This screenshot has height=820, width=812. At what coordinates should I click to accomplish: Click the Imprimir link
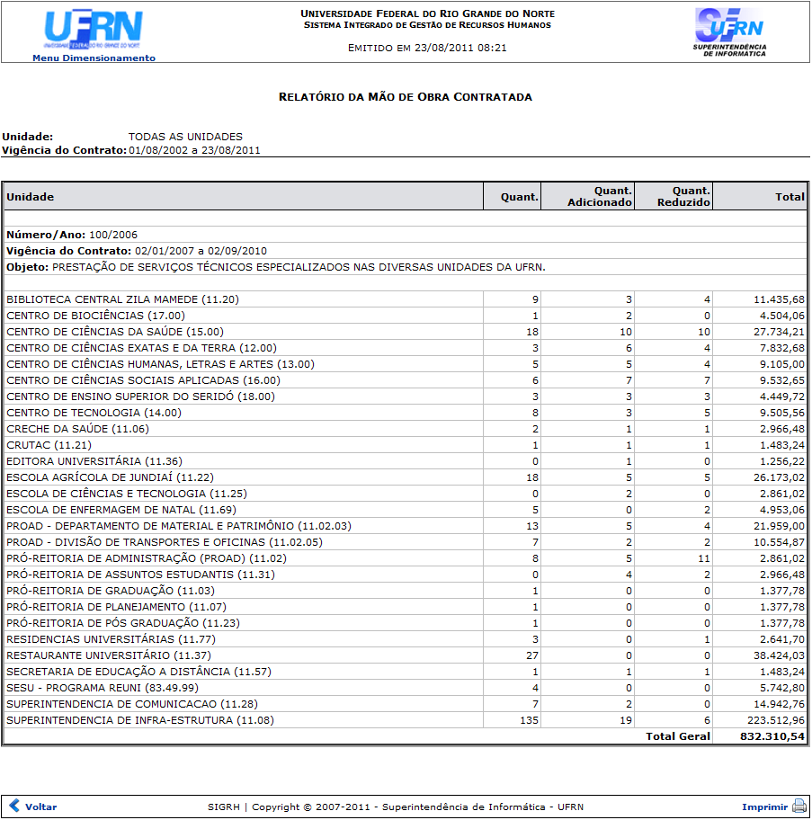[x=764, y=807]
